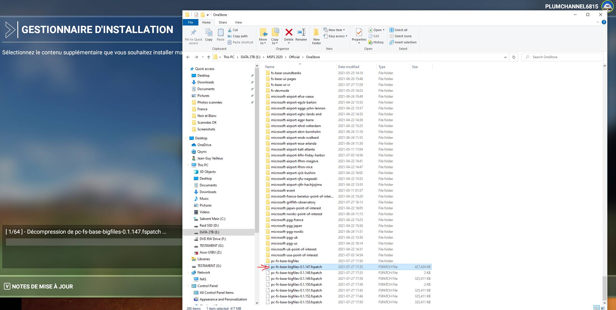Open the Share ribbon tab
The image size is (616, 310).
click(223, 22)
